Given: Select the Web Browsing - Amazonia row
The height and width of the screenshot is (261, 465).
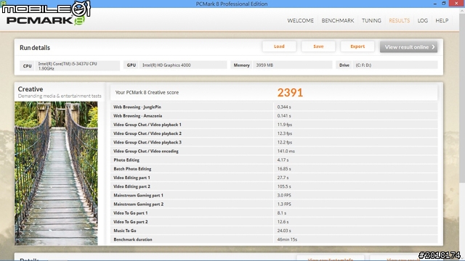Looking at the screenshot, I should (x=274, y=116).
